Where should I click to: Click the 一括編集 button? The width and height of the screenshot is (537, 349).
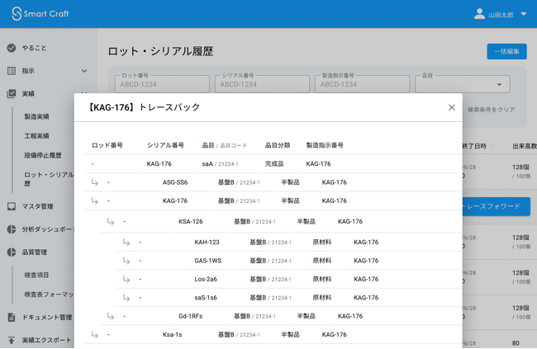point(507,51)
